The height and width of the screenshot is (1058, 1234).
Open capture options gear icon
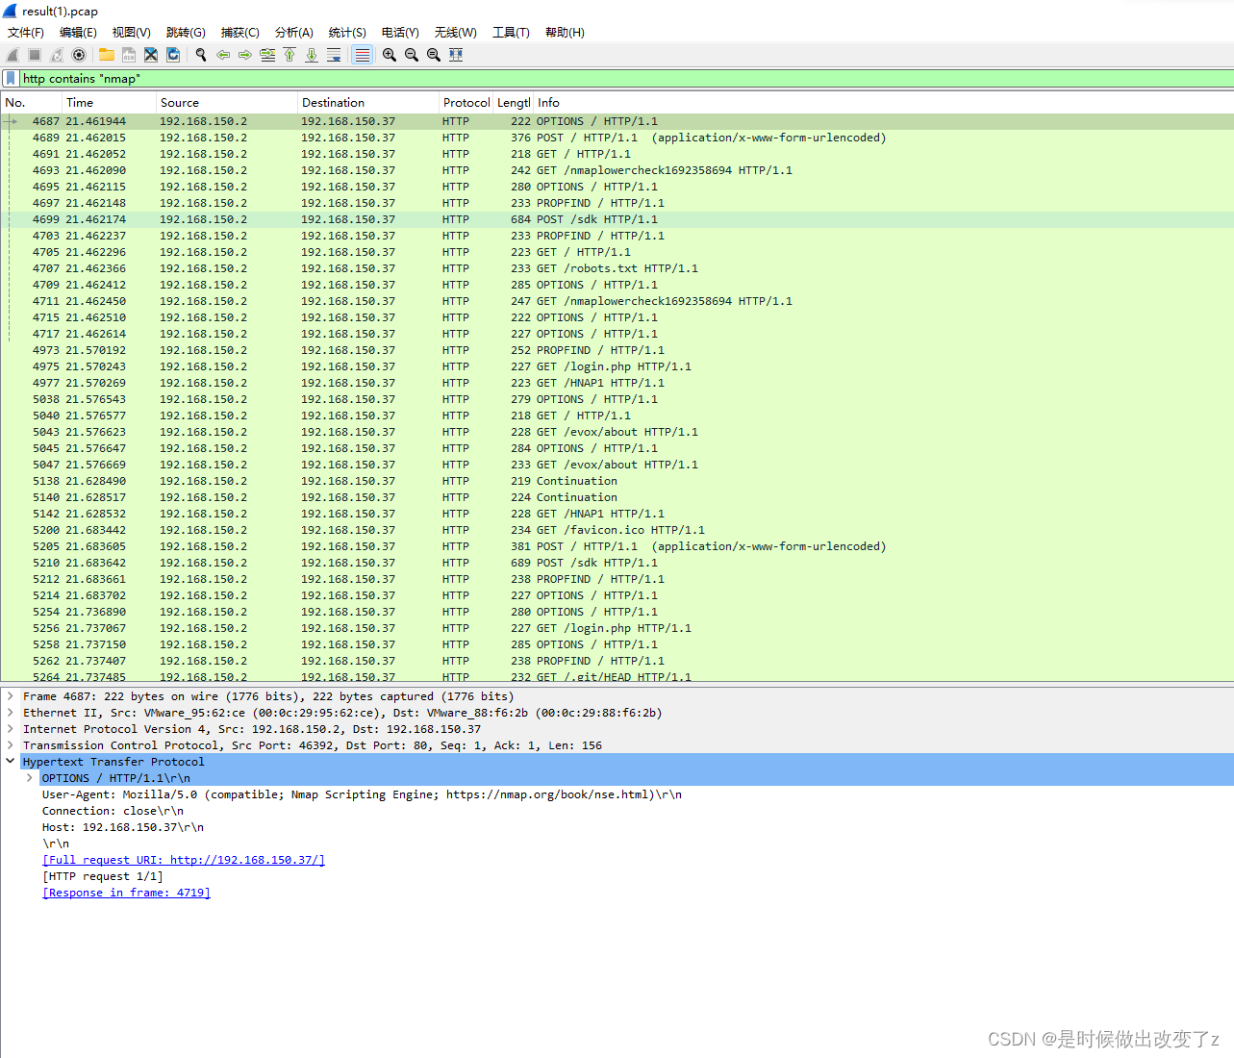coord(79,55)
